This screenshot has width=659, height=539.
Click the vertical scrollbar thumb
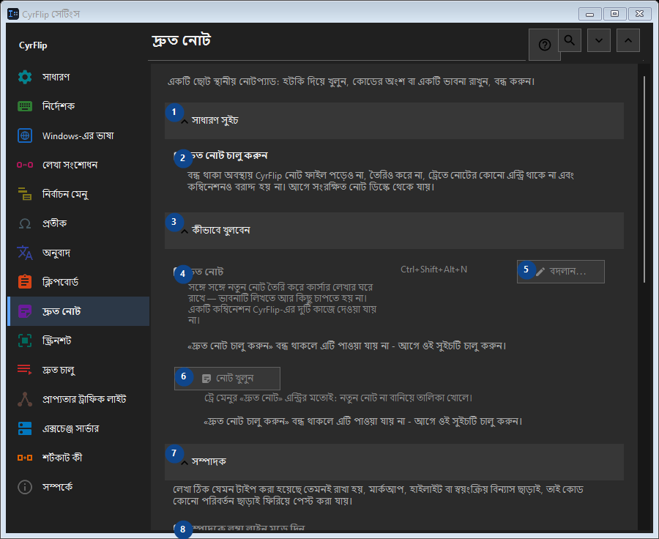644,179
